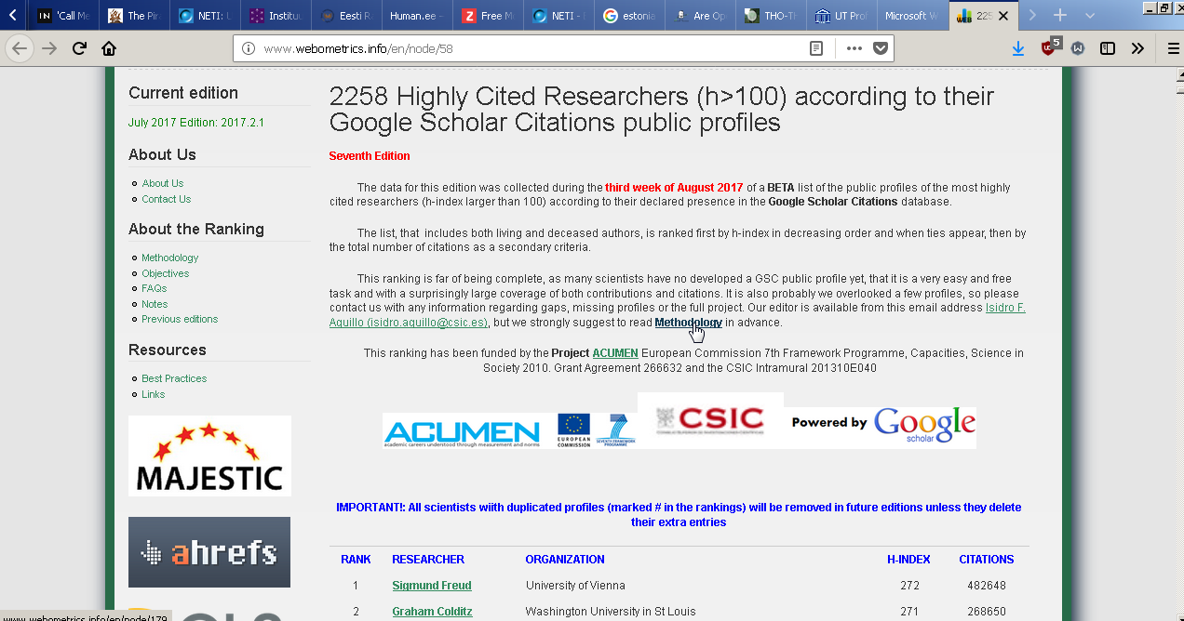The image size is (1184, 621).
Task: Switch to the Eesti R tab
Action: point(347,16)
